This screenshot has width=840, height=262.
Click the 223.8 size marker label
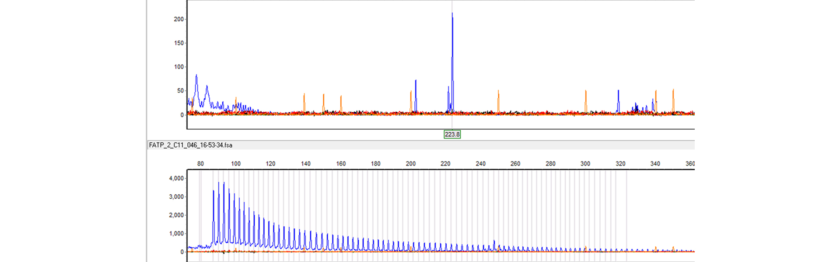452,134
